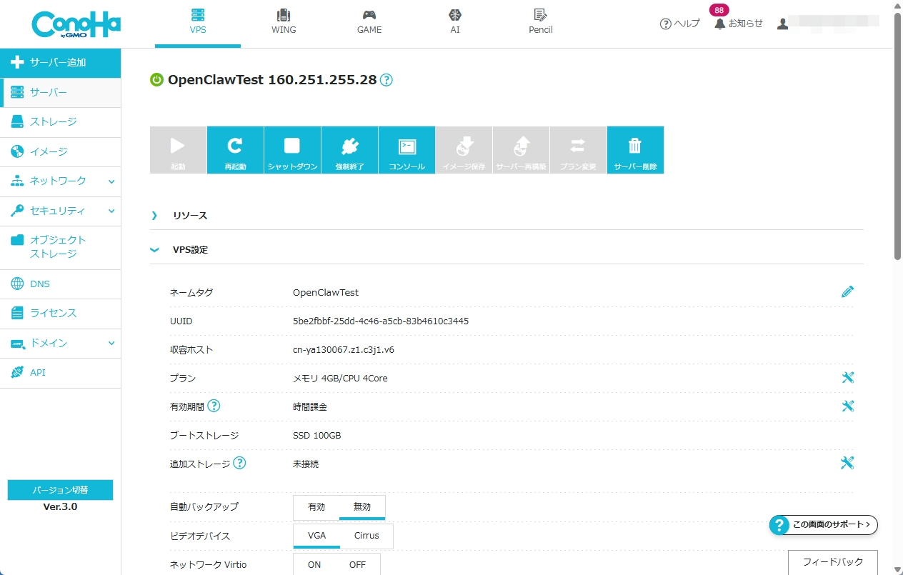Open the AI tab

(455, 23)
